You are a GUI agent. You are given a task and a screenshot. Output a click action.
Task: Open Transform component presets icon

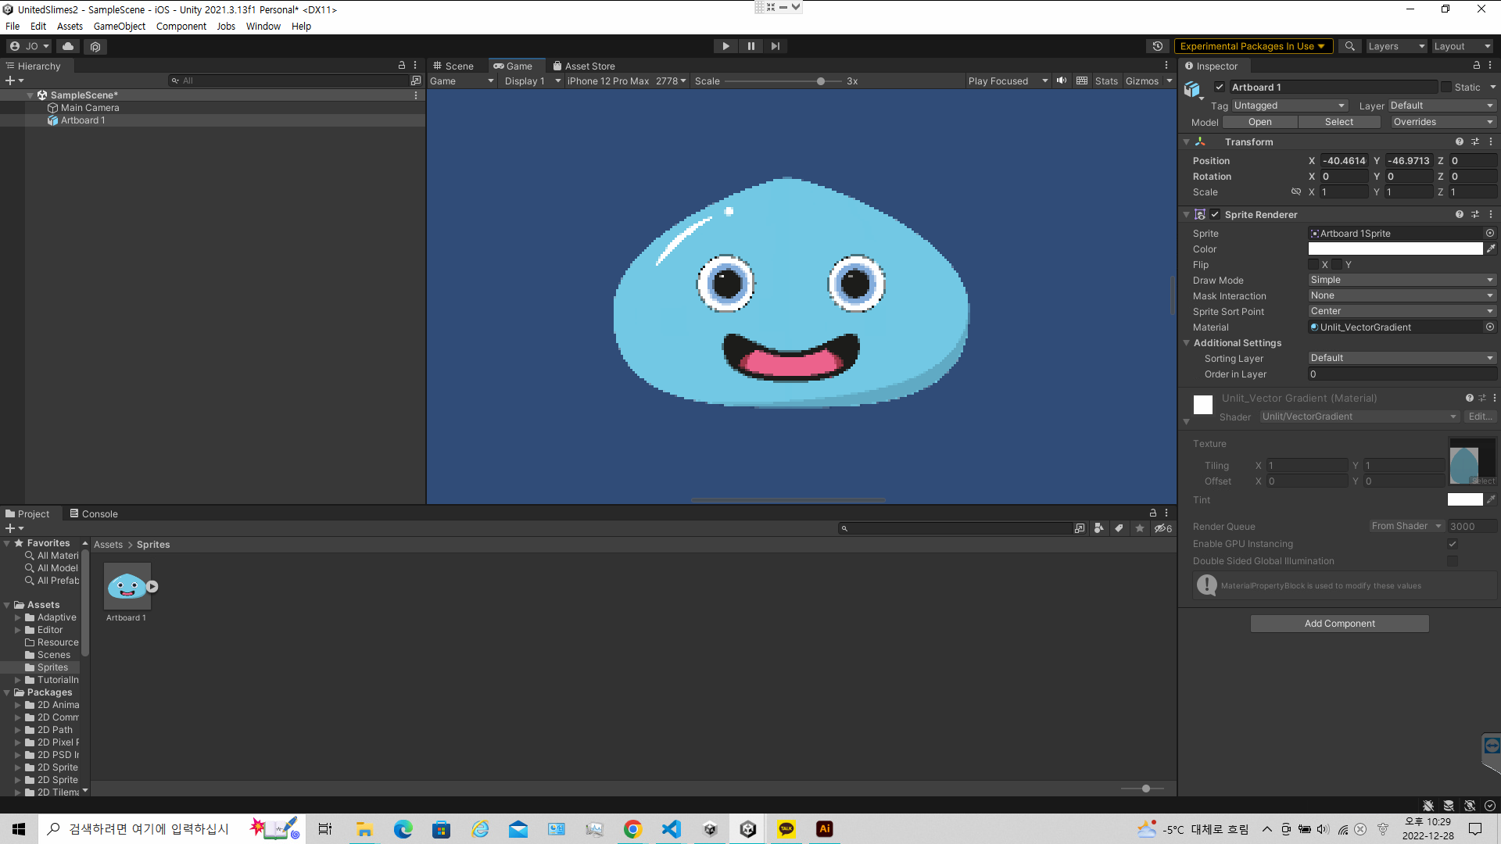[x=1475, y=141]
